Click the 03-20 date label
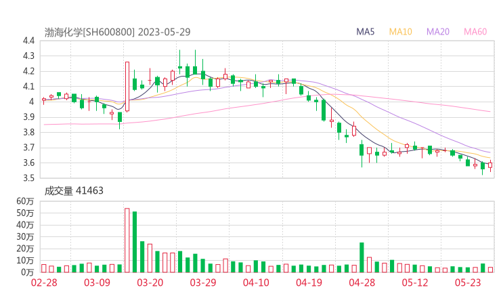 point(150,282)
